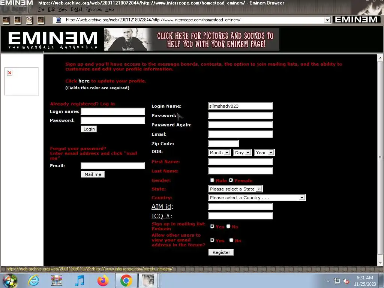Open the taskbar icon next to Internet Explorer
This screenshot has height=288, width=384.
coord(57,280)
